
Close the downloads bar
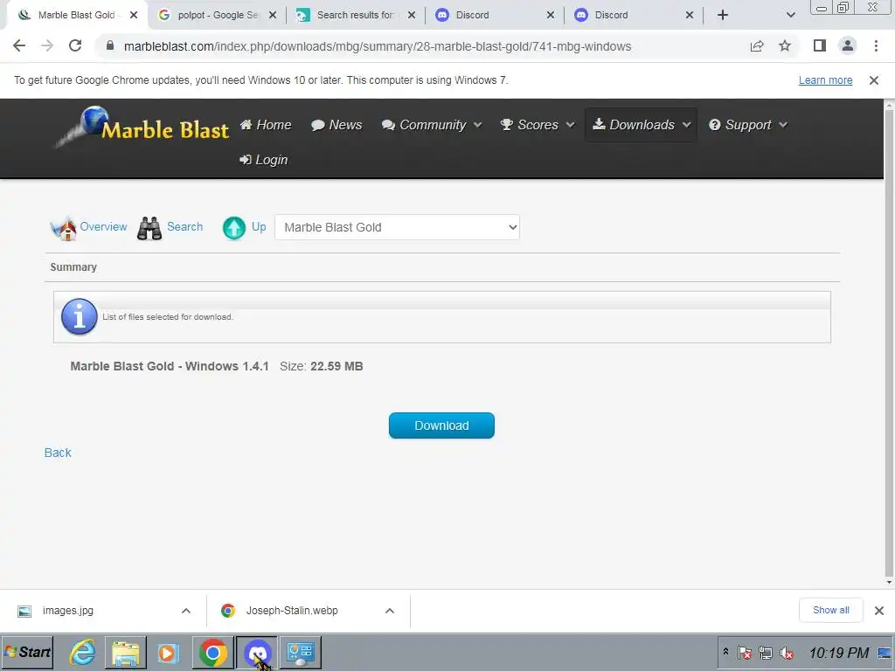point(879,611)
